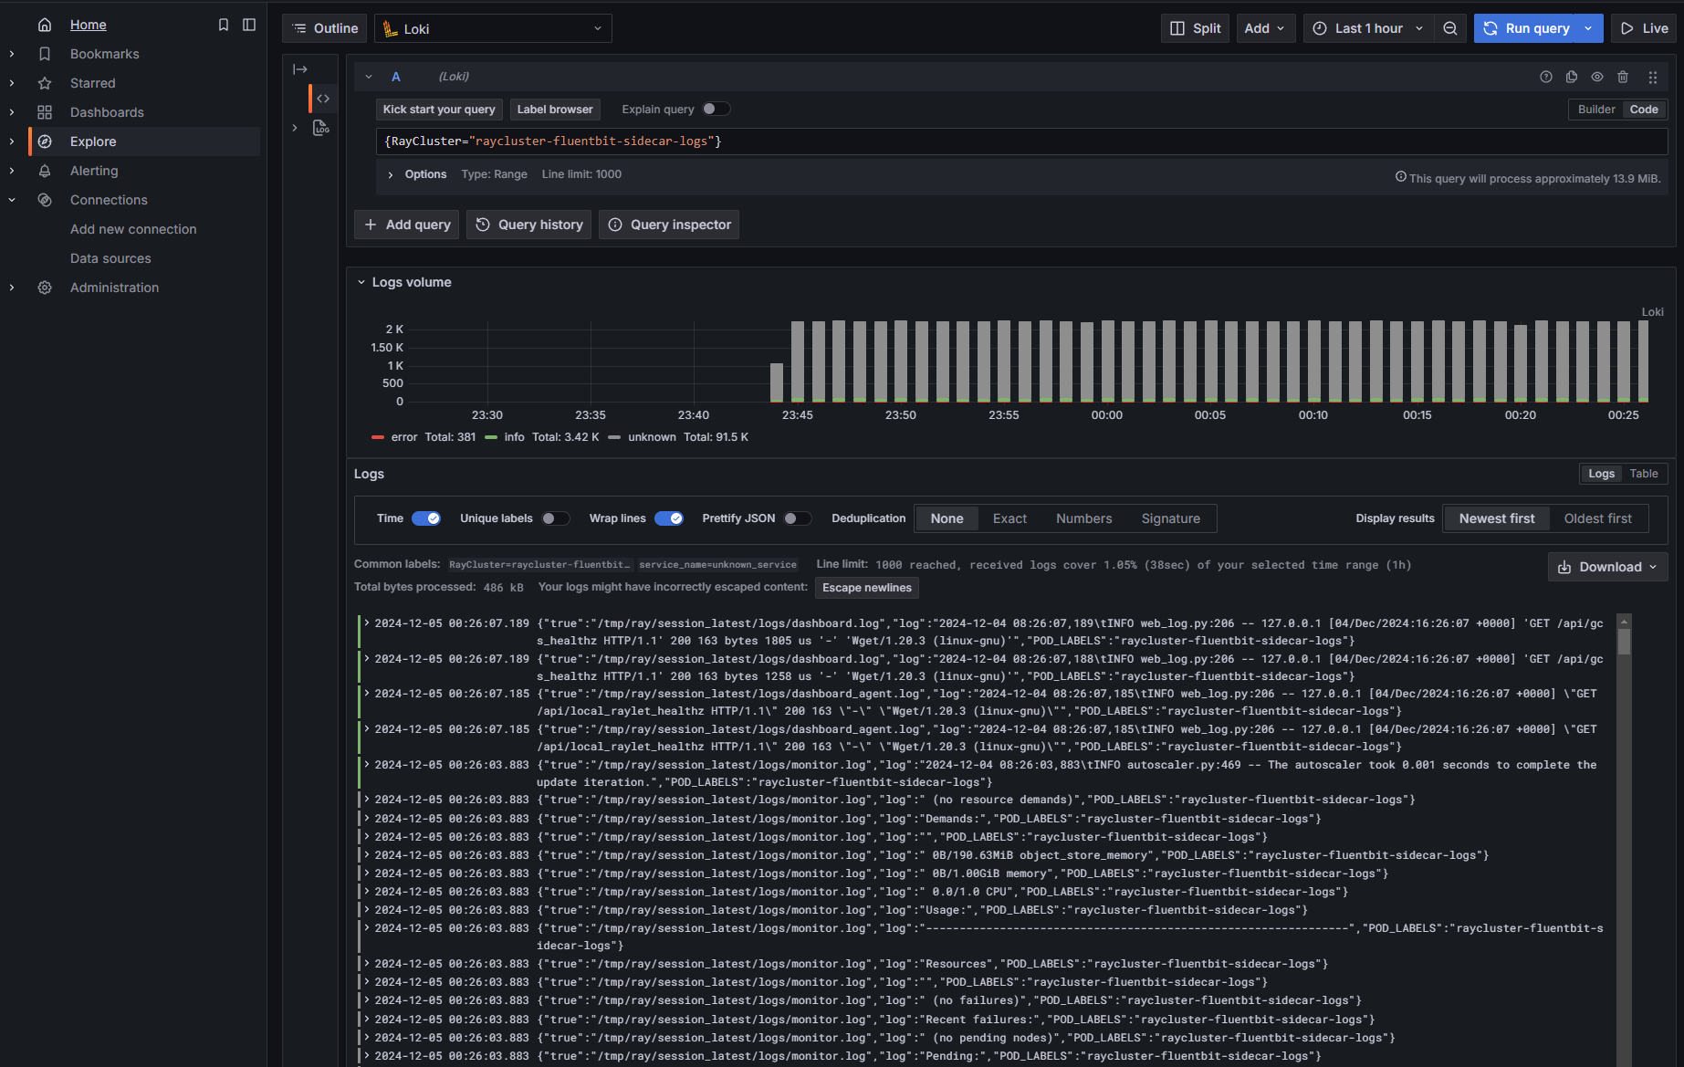The height and width of the screenshot is (1067, 1684).
Task: Click the Alerting bell icon
Action: 45,171
